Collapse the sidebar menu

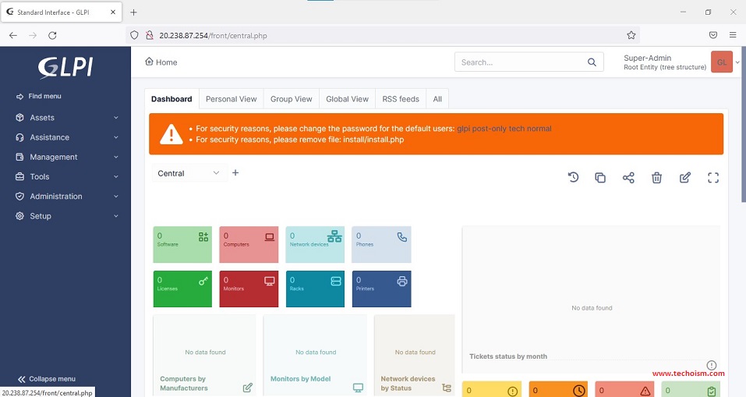click(47, 379)
